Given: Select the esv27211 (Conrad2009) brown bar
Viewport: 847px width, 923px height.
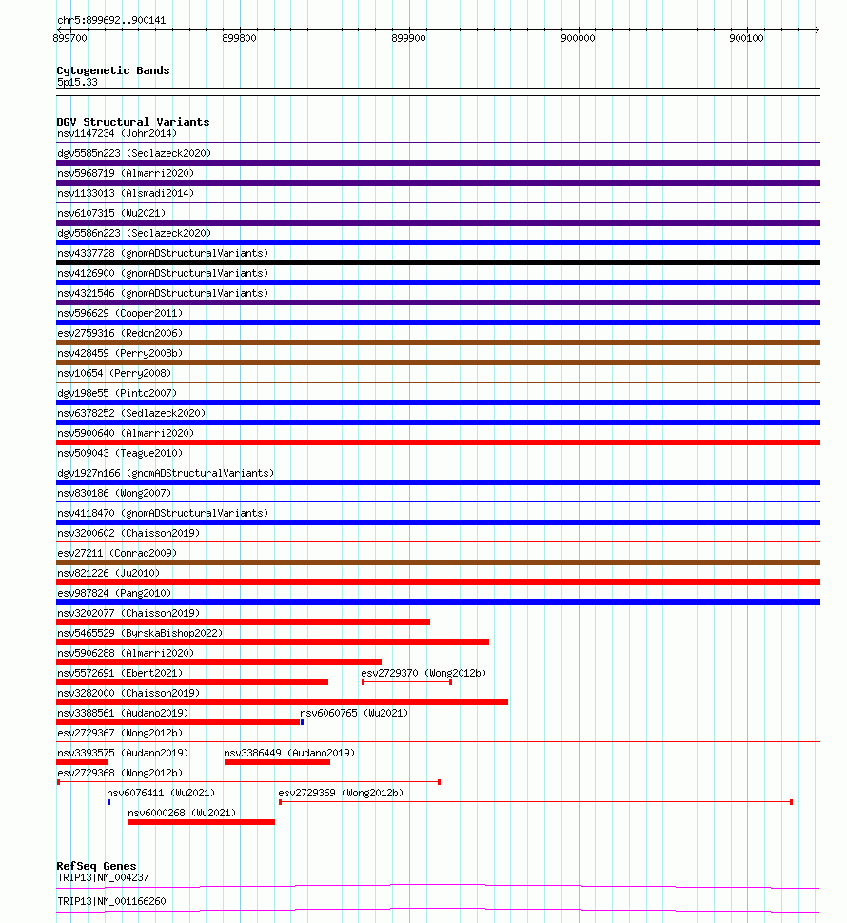Looking at the screenshot, I should click(438, 563).
